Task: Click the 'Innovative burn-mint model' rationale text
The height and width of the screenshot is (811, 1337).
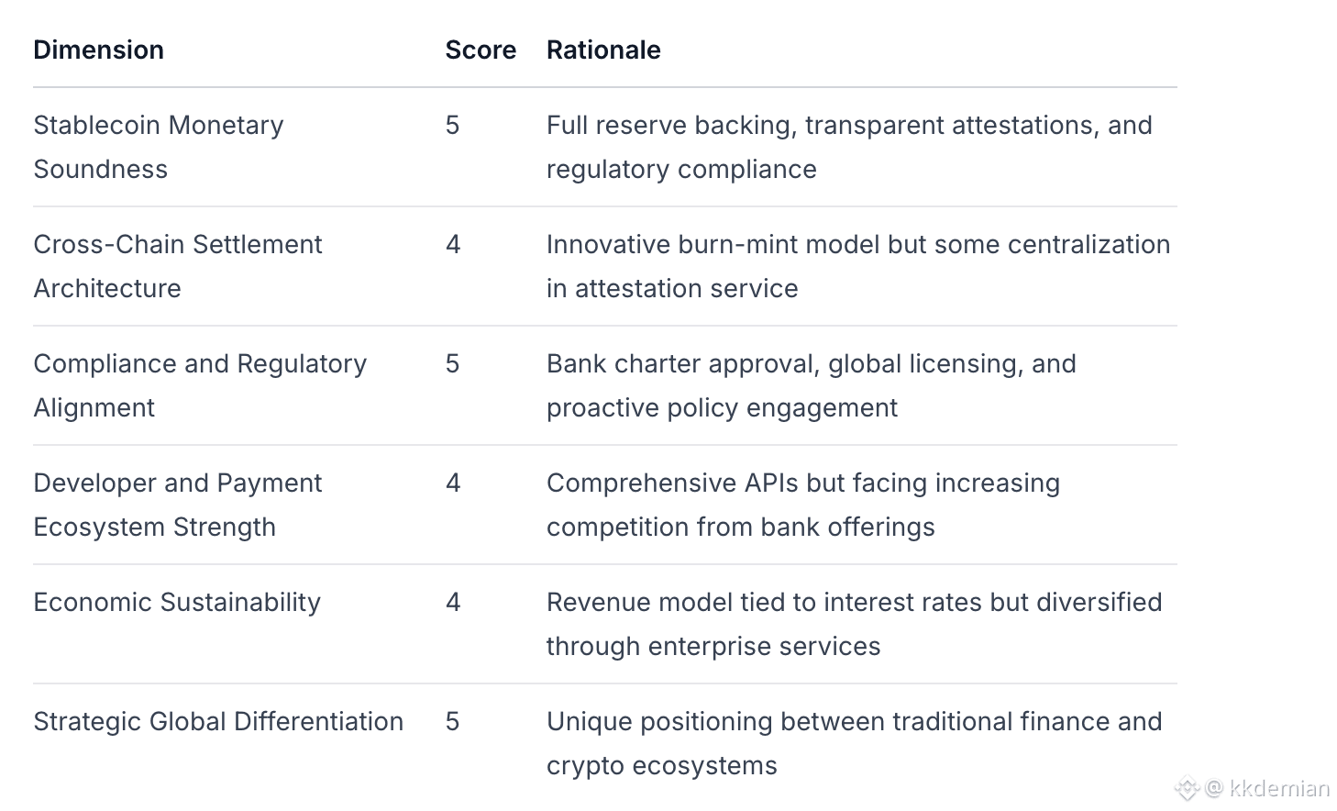Action: tap(858, 266)
